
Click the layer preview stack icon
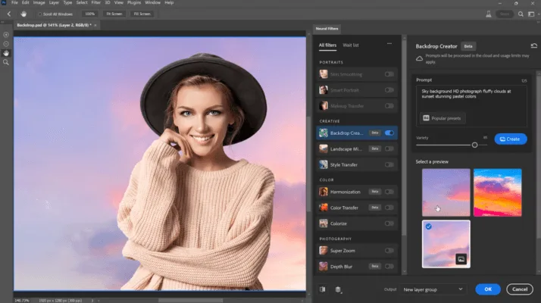coord(338,289)
